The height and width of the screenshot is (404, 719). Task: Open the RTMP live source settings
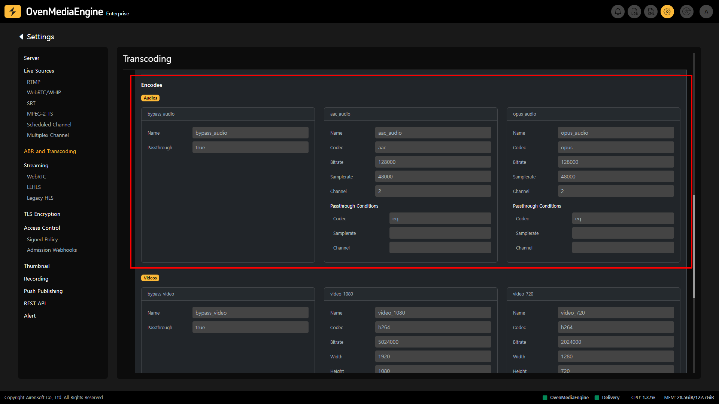coord(34,82)
